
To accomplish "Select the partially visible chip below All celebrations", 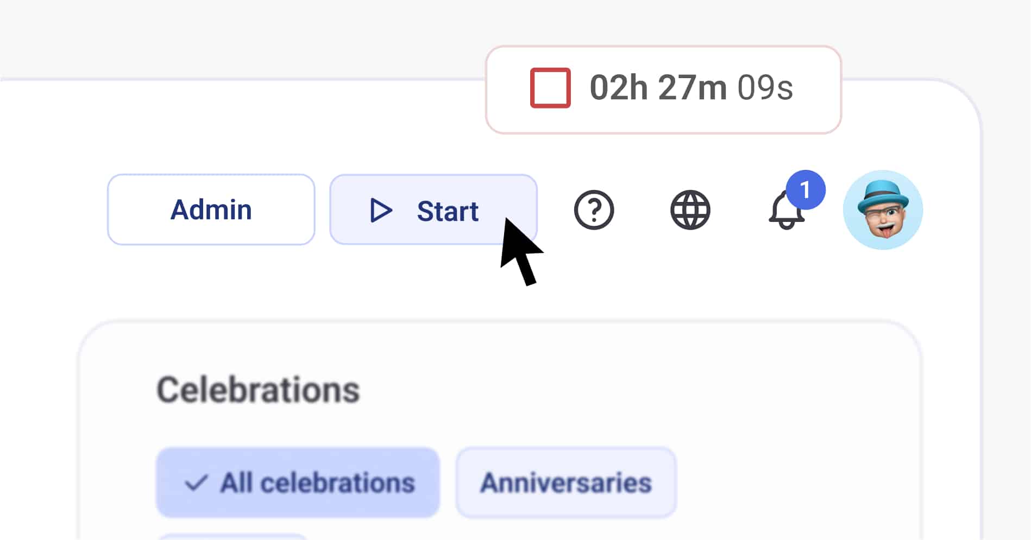I will click(234, 537).
